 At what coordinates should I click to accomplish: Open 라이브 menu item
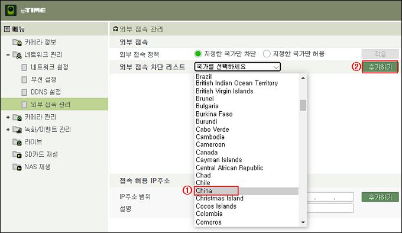point(33,142)
